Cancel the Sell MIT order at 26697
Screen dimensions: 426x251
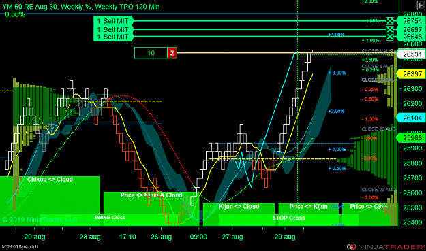coord(390,29)
